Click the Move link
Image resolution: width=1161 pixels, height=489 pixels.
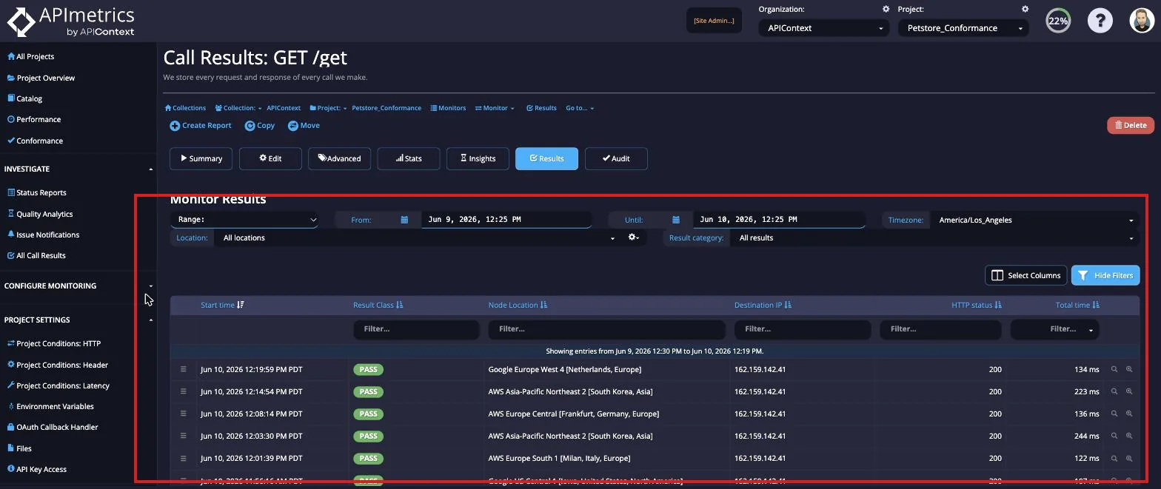pyautogui.click(x=304, y=126)
